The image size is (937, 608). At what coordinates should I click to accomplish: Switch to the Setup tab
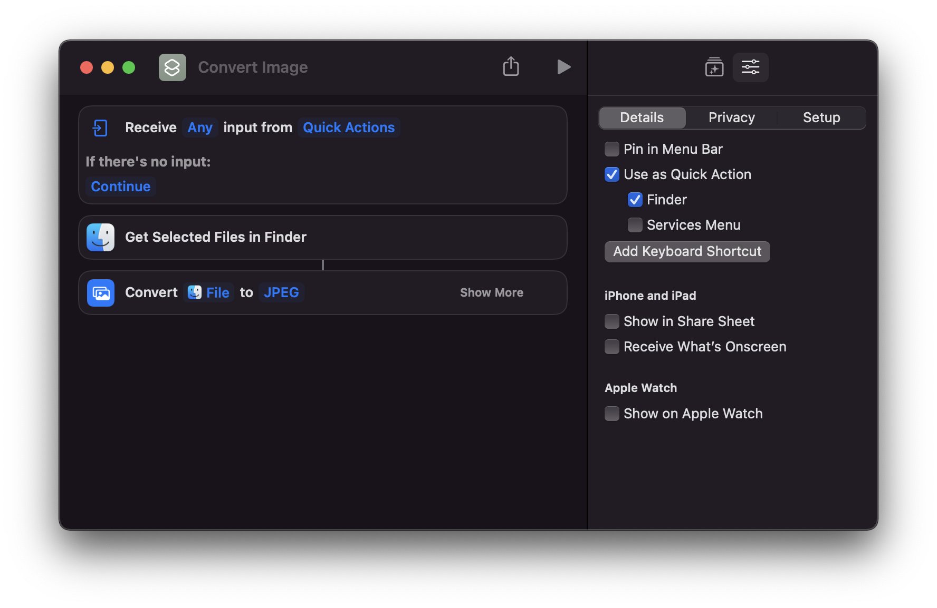click(x=821, y=117)
